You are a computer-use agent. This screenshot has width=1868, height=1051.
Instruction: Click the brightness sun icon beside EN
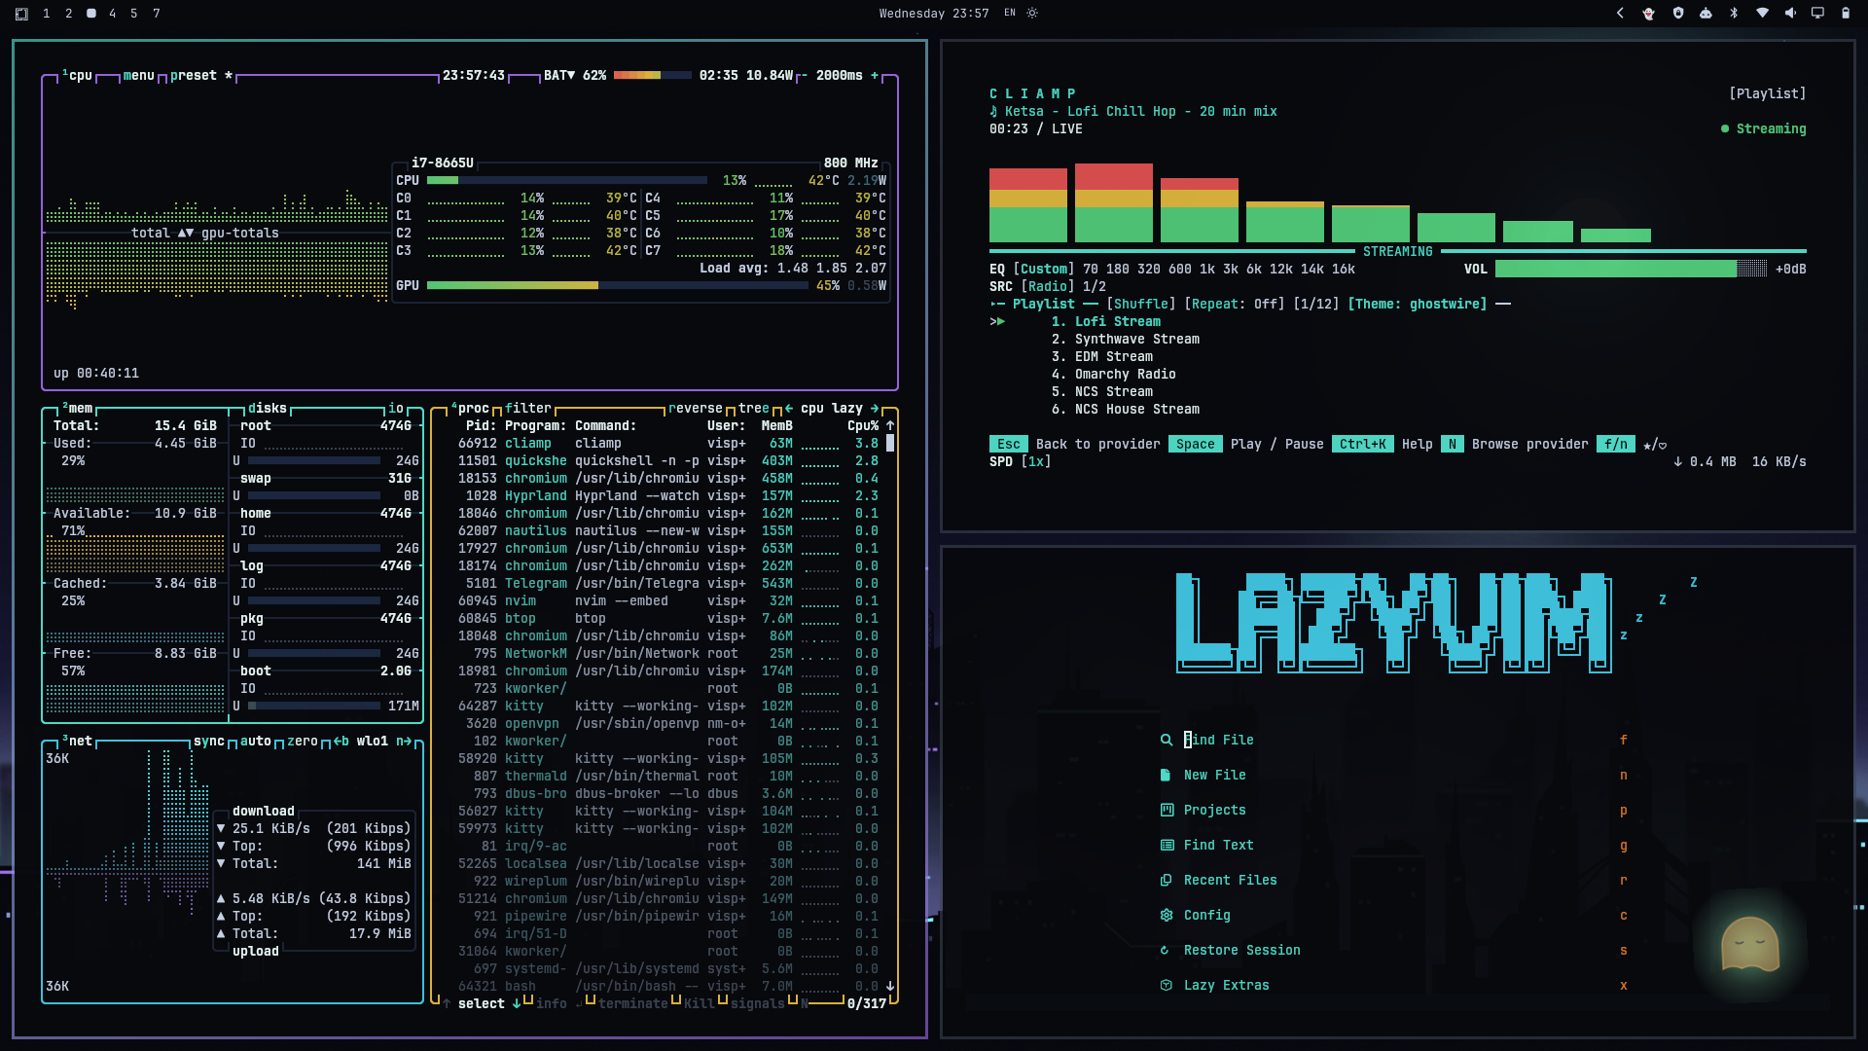click(x=1032, y=14)
